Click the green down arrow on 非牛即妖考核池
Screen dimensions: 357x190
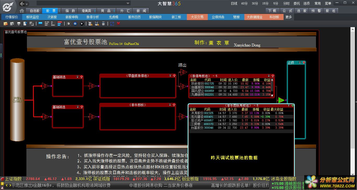293,105
